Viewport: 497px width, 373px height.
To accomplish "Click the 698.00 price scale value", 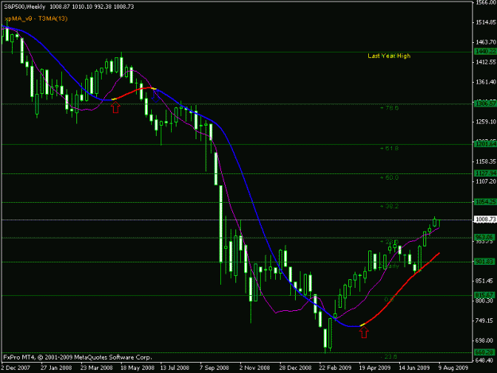I will pyautogui.click(x=485, y=340).
